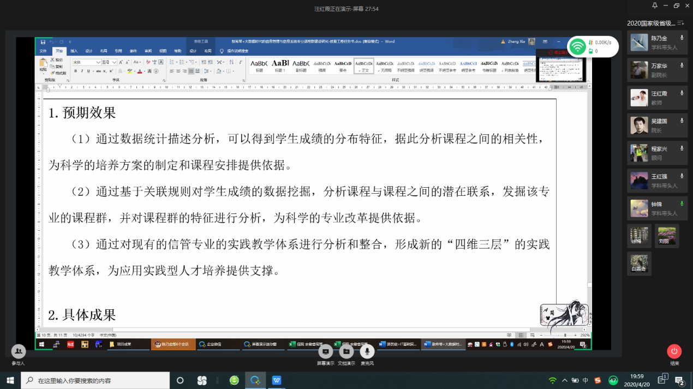Toggle Bold formatting in Word ribbon
The width and height of the screenshot is (693, 389).
(75, 71)
